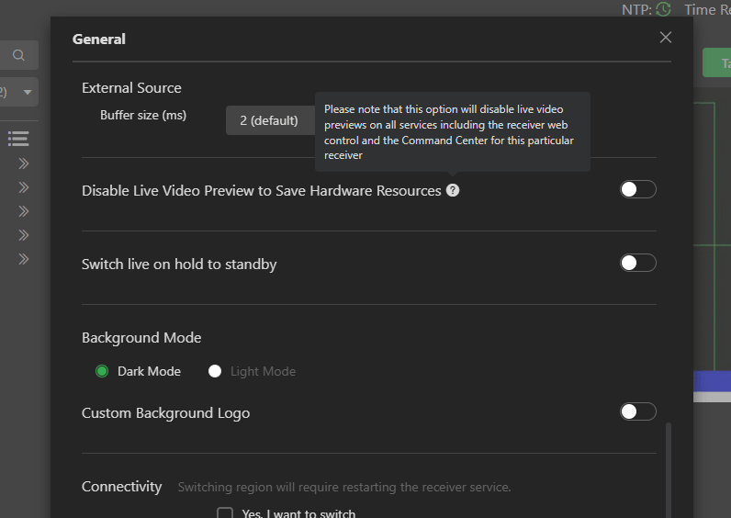Click 'Switching region will require restarting' note

pos(344,487)
